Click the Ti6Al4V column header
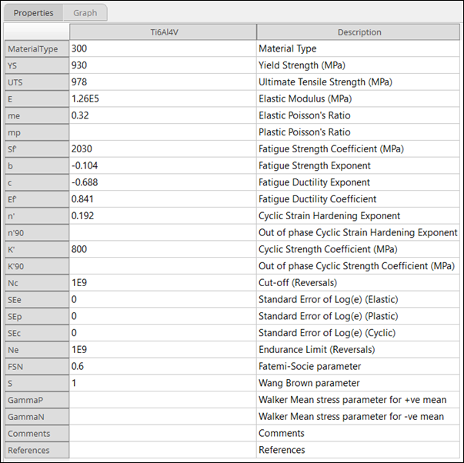Viewport: 464px width, 463px height. tap(162, 32)
